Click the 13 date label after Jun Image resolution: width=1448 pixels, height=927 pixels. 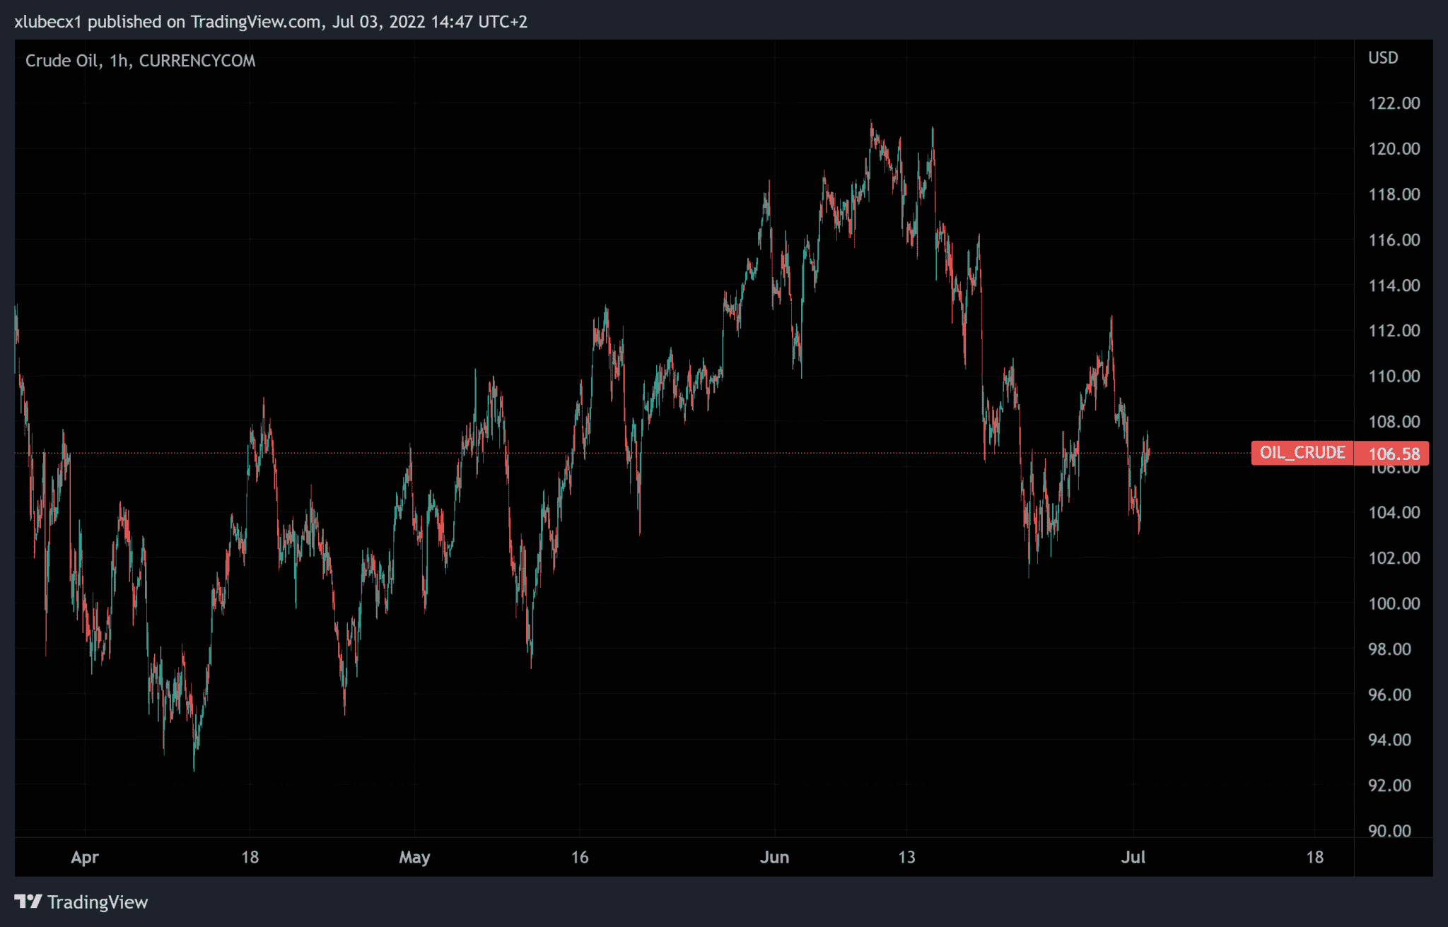(906, 857)
